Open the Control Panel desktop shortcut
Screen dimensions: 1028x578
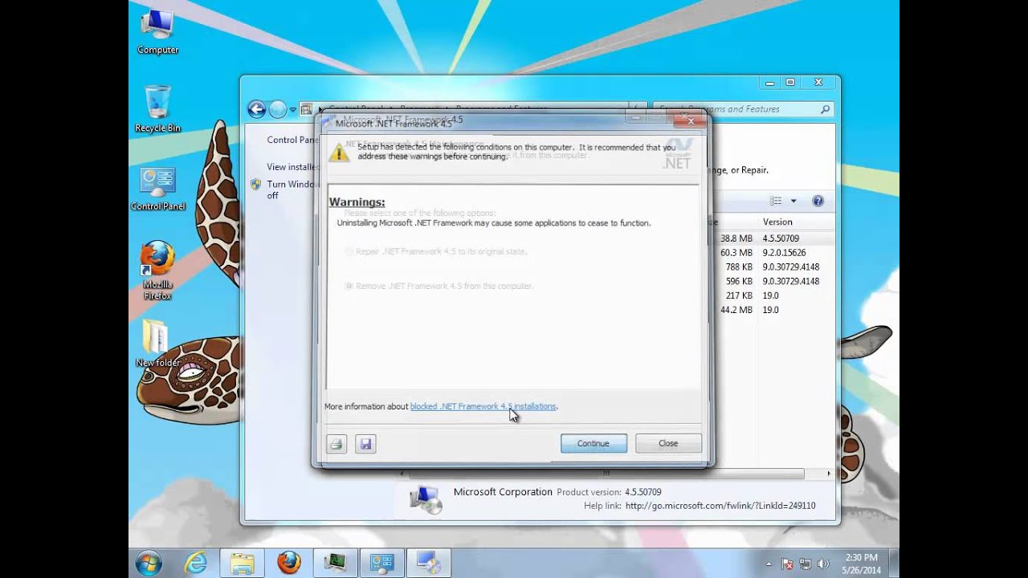point(157,189)
